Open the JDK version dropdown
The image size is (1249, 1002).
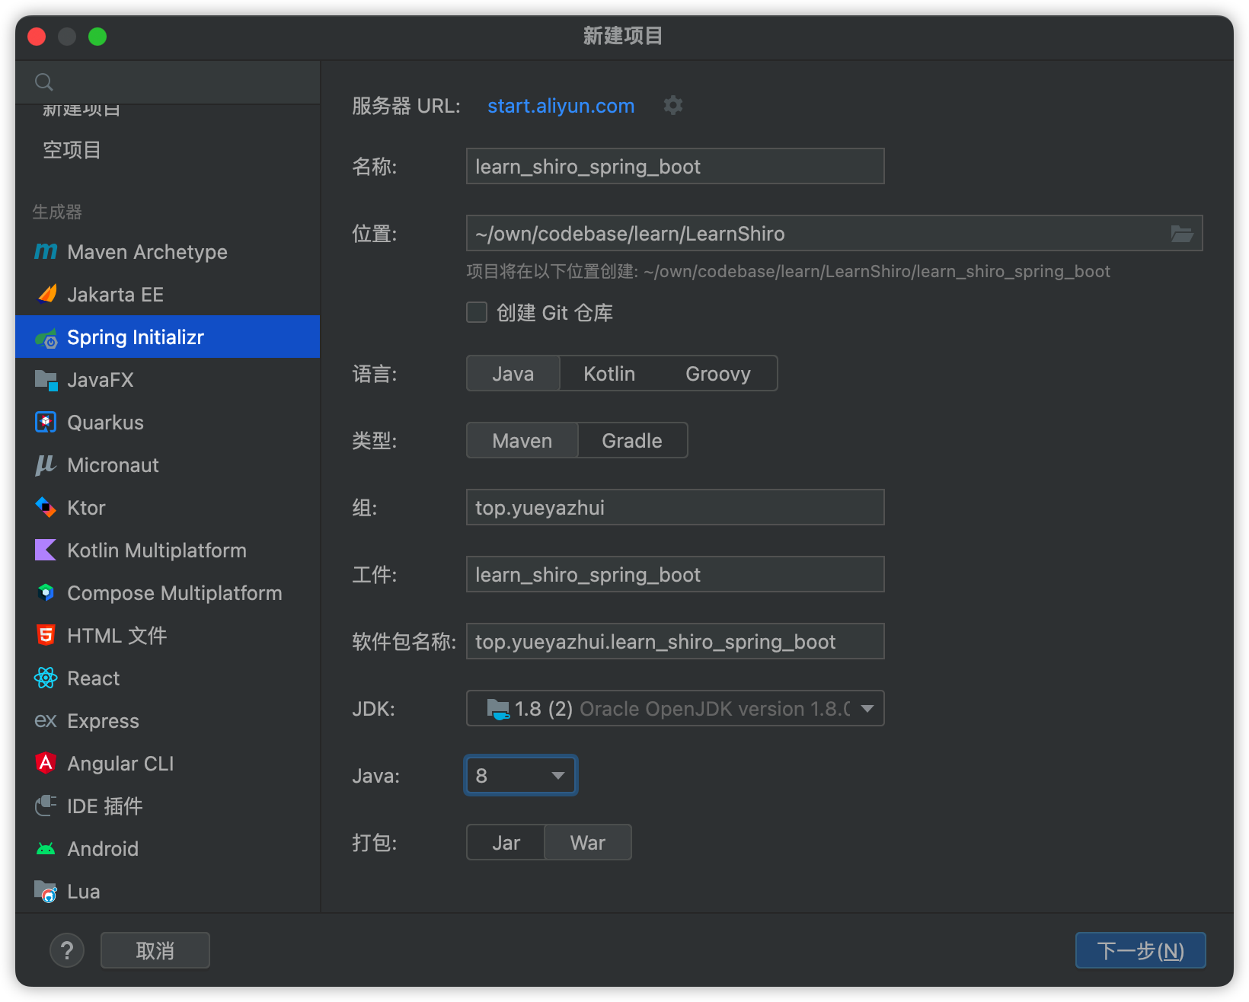(x=675, y=708)
